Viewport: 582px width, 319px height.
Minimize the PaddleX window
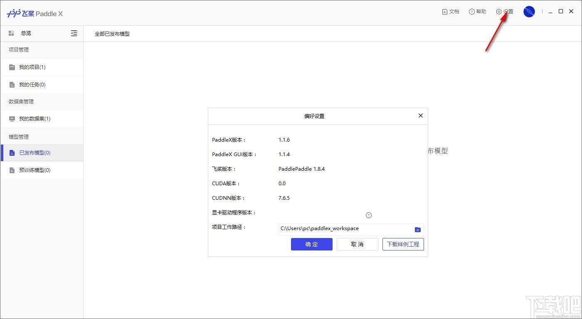click(550, 12)
